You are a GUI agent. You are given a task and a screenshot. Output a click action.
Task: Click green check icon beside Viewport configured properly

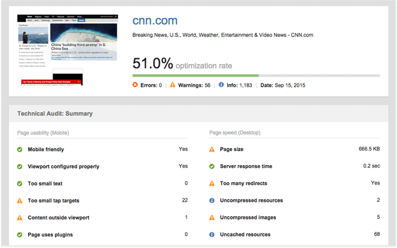19,167
